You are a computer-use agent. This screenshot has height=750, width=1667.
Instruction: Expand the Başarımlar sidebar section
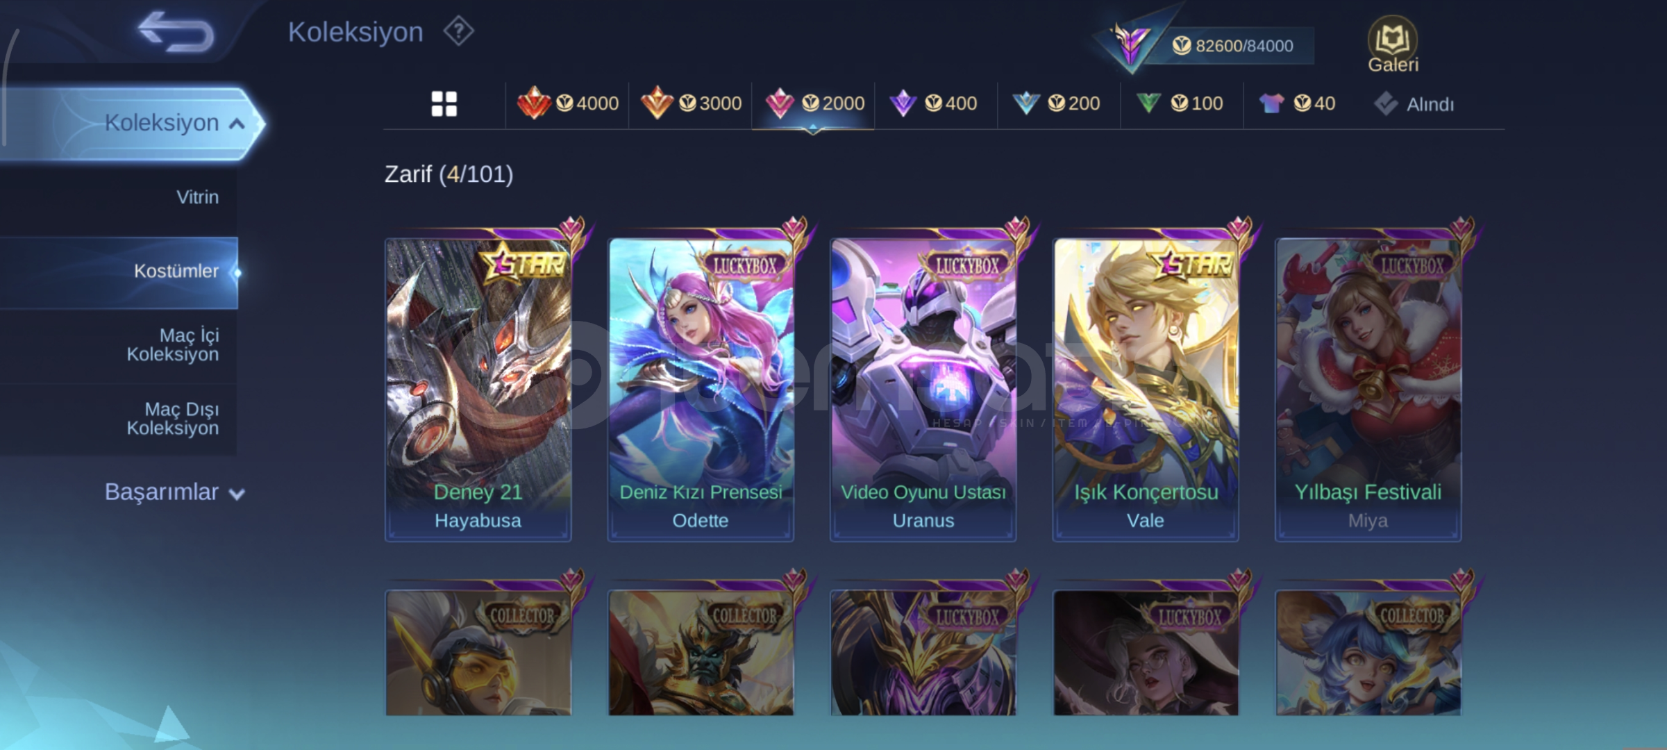174,492
